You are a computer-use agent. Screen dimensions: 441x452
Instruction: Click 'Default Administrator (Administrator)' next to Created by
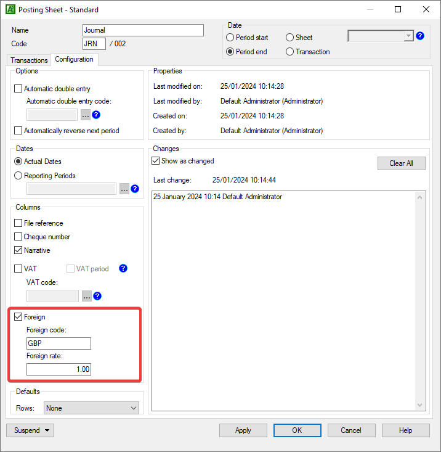click(272, 131)
